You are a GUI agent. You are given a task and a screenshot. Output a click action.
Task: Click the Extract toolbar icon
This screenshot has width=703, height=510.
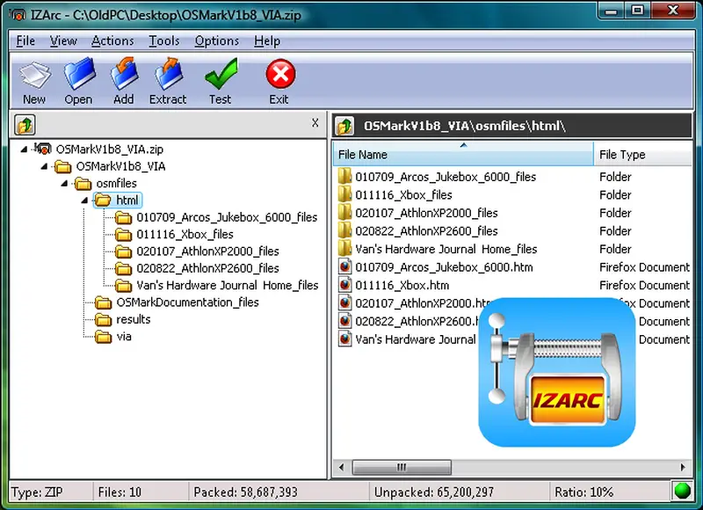tap(168, 74)
